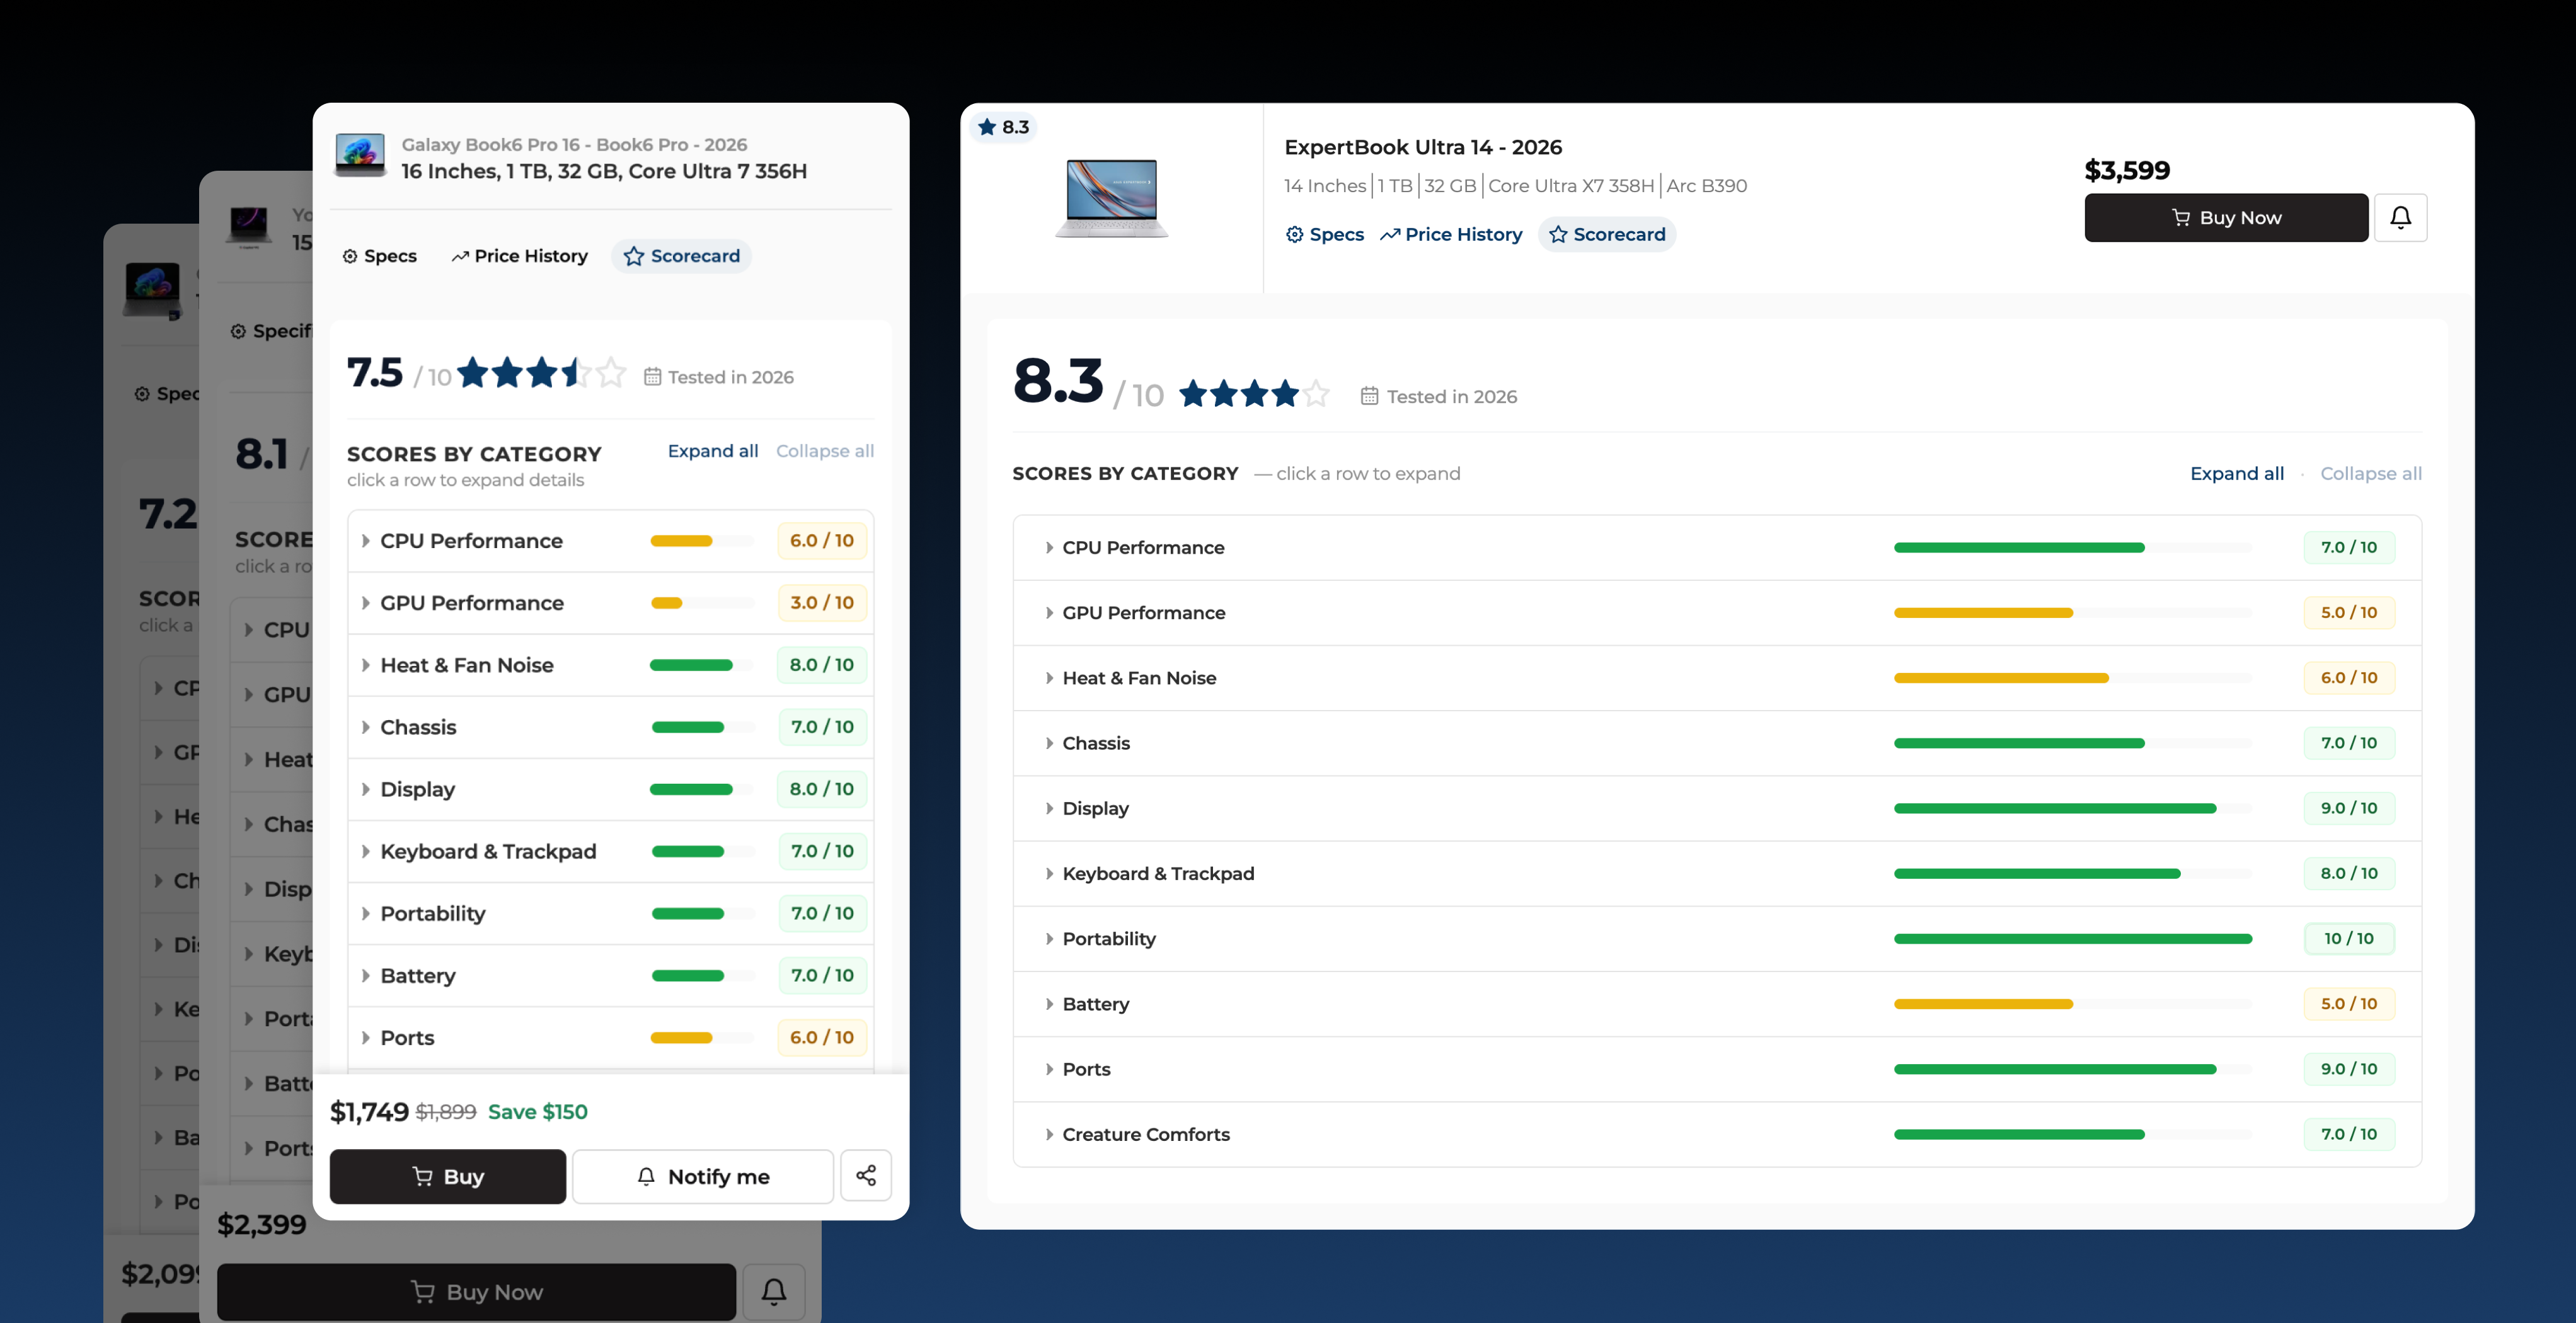Click the Galaxy Book6 Pro laptop thumbnail
Viewport: 2576px width, 1323px height.
pos(360,156)
